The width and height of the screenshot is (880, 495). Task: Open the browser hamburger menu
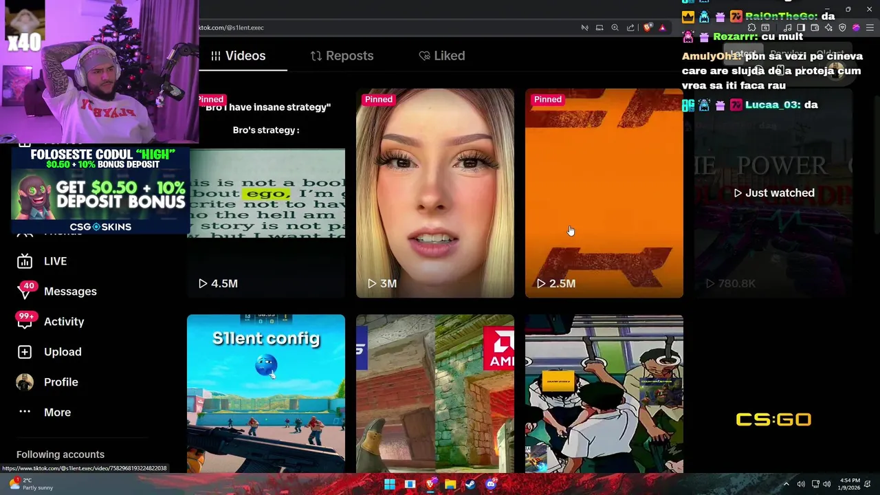(870, 27)
